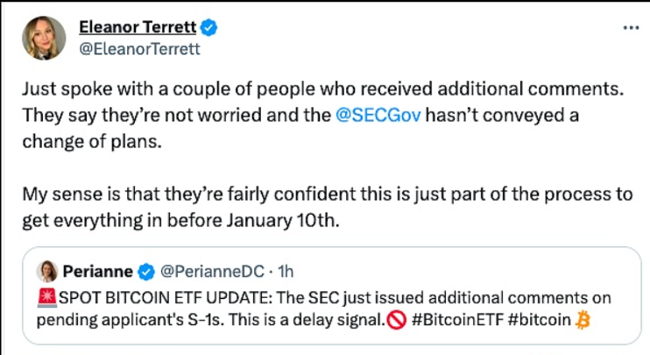The width and height of the screenshot is (650, 355).
Task: Click the quoted text about pending applicant's S-1s
Action: [x=210, y=321]
